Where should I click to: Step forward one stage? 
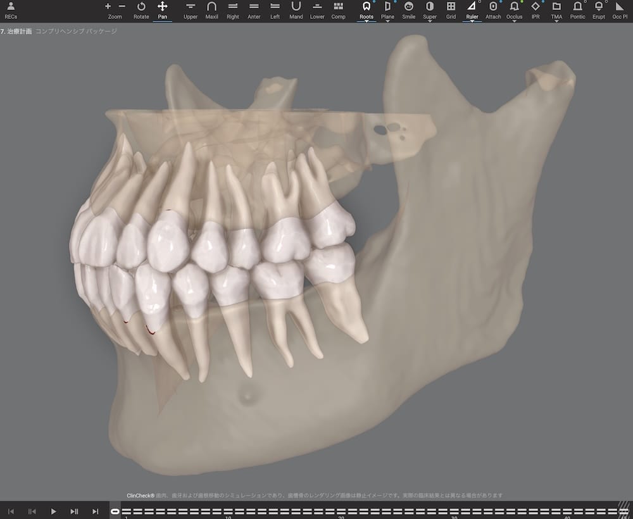[x=74, y=511]
